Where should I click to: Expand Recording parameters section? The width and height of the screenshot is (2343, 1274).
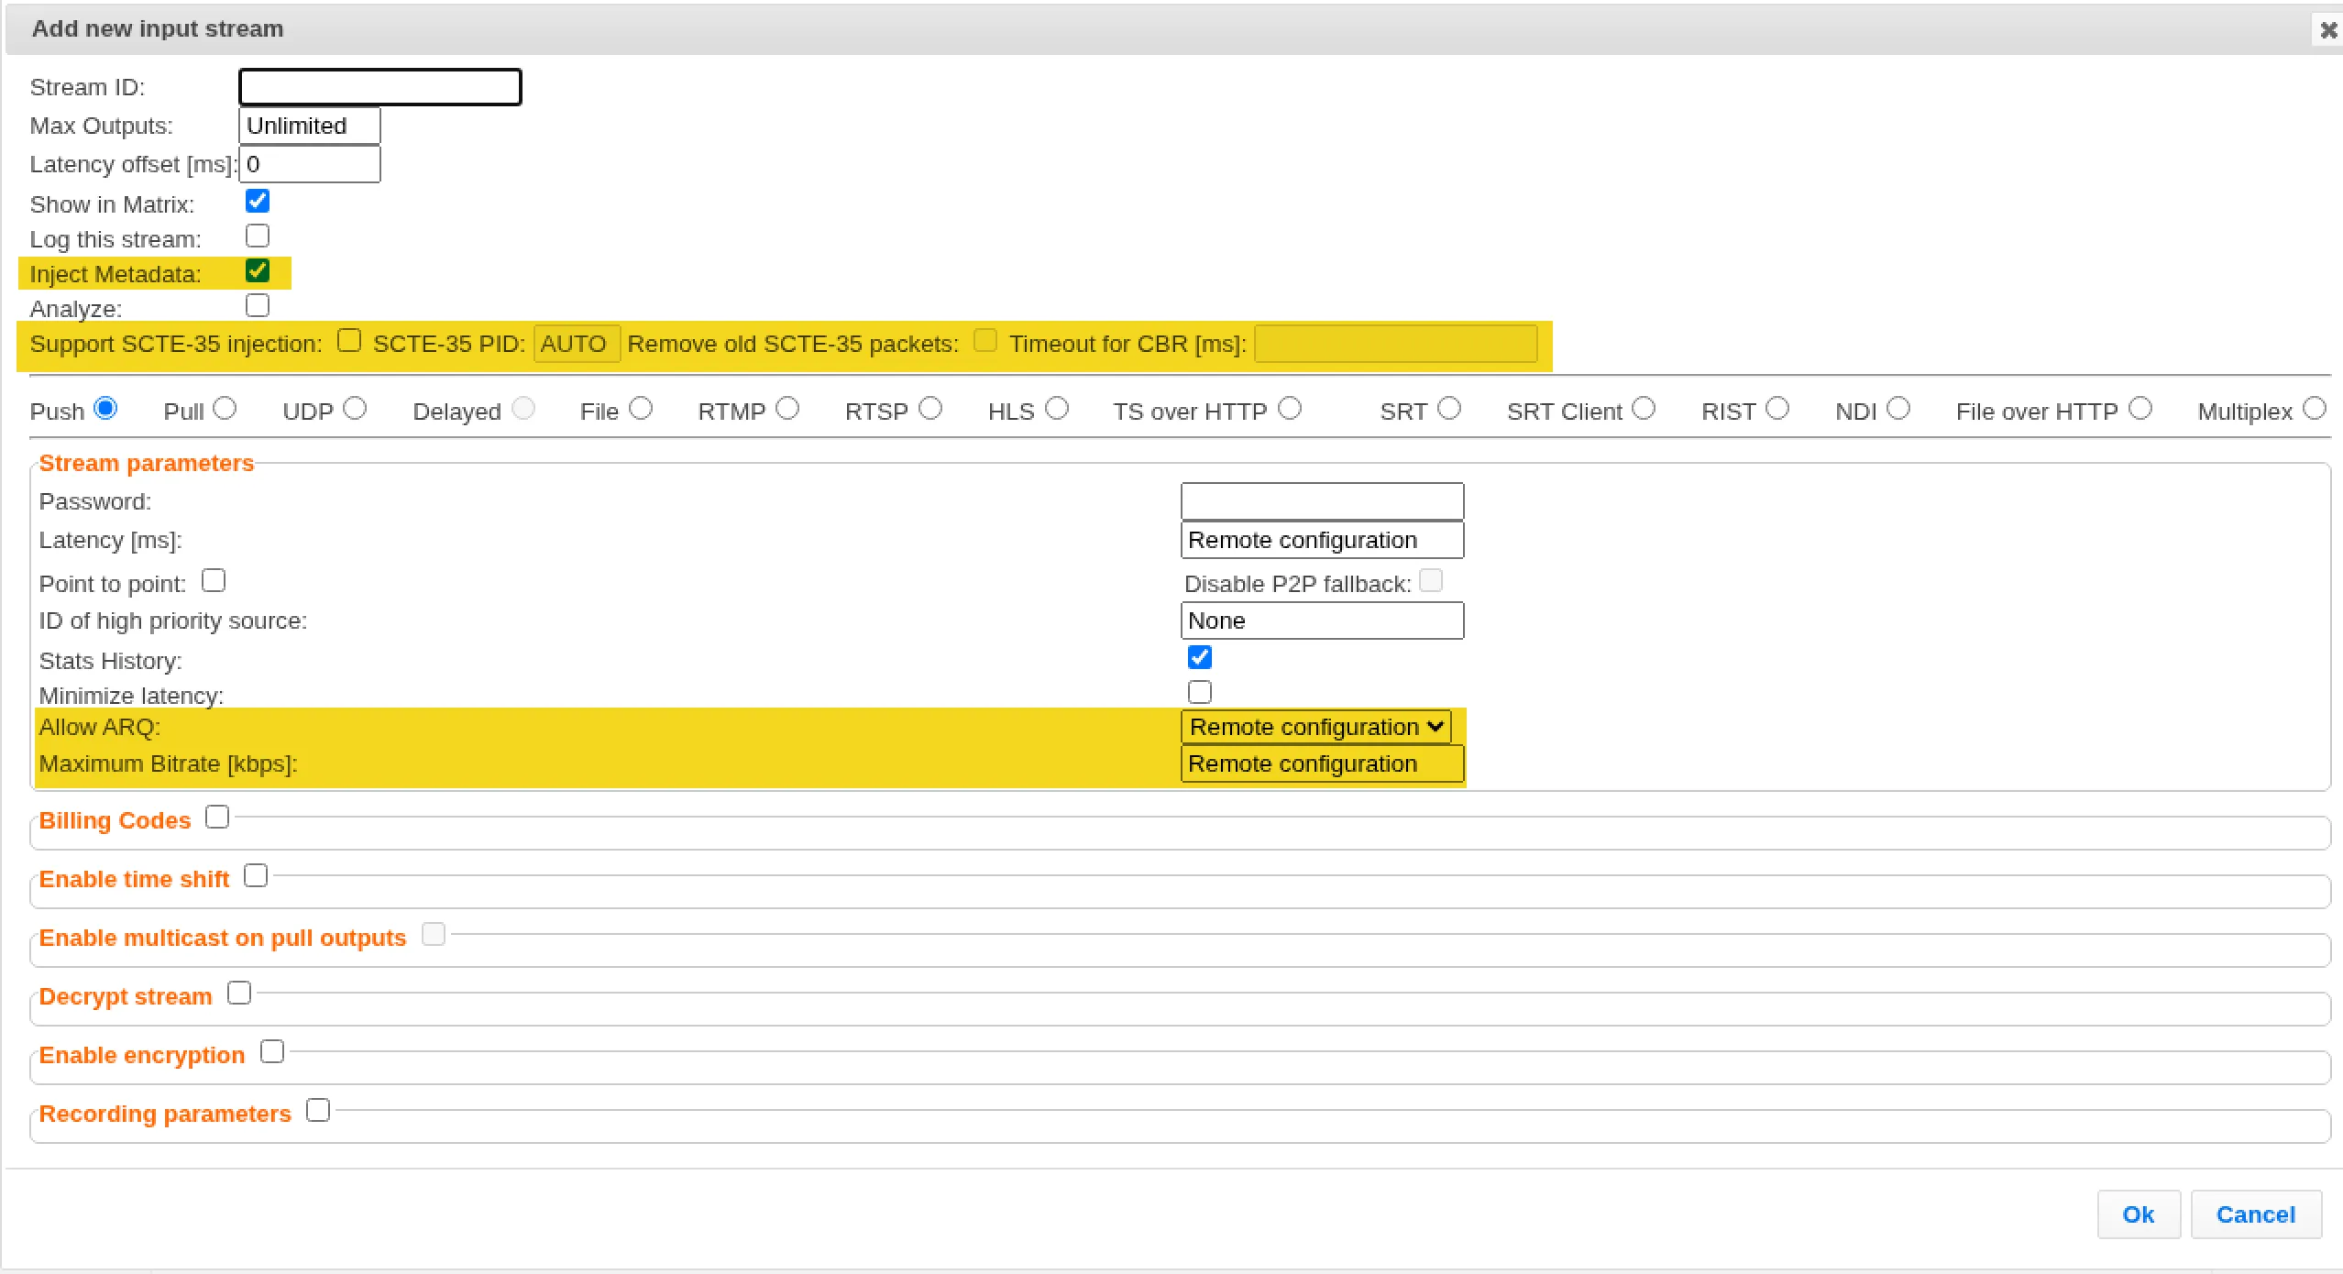point(318,1110)
